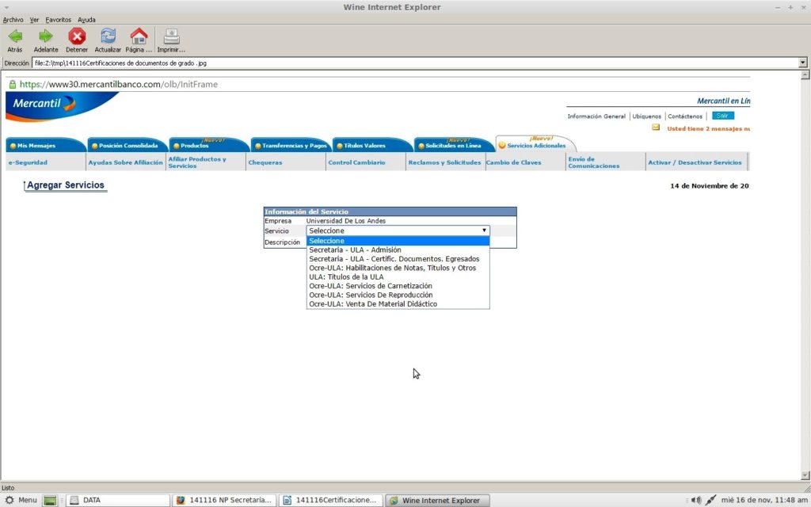This screenshot has height=507, width=811.
Task: Click the Mercantil bank logo
Action: (62, 107)
